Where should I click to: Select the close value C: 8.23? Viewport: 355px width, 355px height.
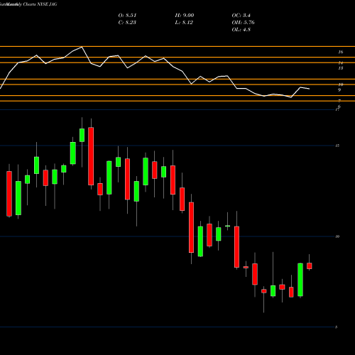click(x=127, y=23)
